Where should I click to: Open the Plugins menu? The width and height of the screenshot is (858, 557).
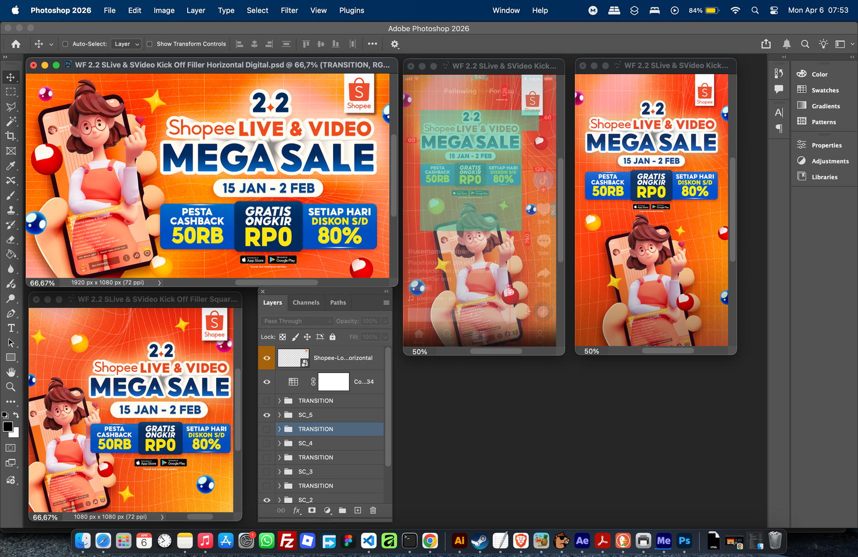coord(352,10)
